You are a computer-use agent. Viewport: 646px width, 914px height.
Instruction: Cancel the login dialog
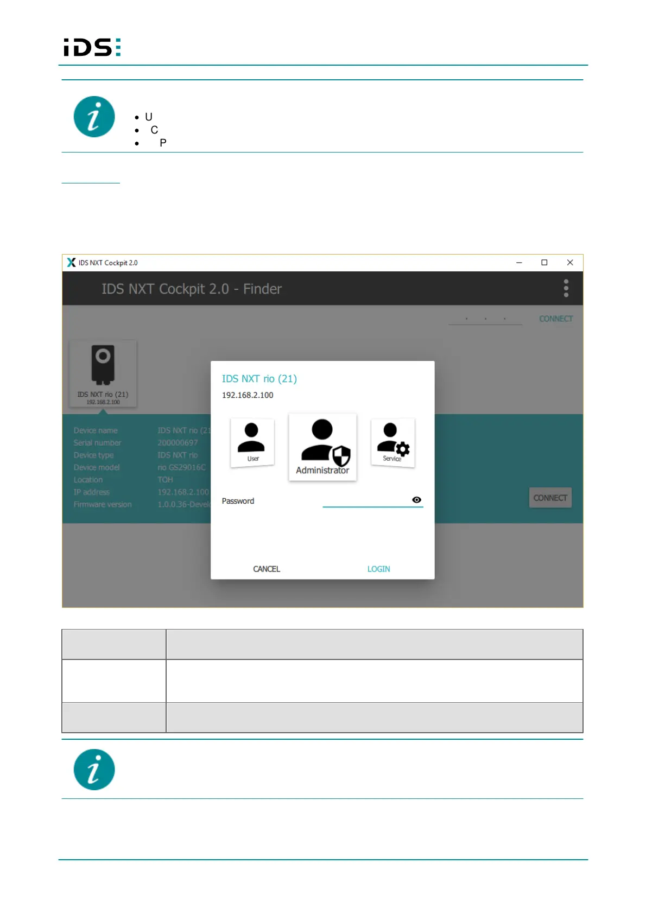267,569
